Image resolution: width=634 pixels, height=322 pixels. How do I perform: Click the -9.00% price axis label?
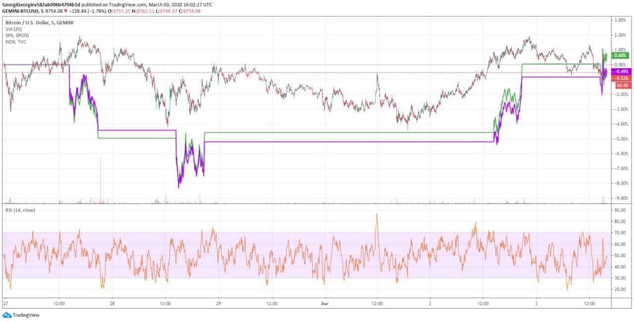pyautogui.click(x=620, y=198)
